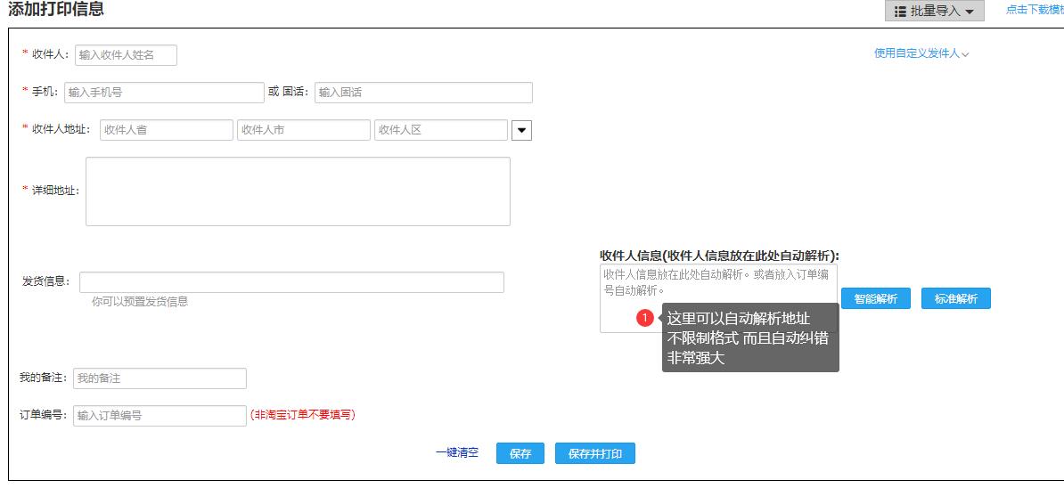Expand 使用自定义发件人 option
Image resolution: width=1064 pixels, height=496 pixels.
[x=921, y=53]
